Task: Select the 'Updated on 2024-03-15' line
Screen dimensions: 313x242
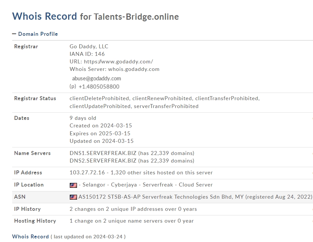Action: pyautogui.click(x=102, y=141)
